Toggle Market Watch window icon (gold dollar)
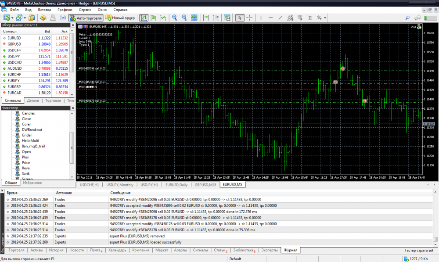Viewport: 439px width, 262px height. [x=31, y=18]
